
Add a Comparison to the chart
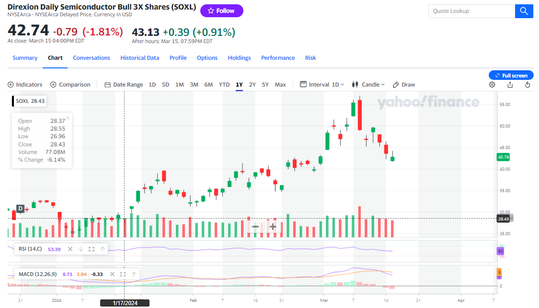(x=70, y=85)
